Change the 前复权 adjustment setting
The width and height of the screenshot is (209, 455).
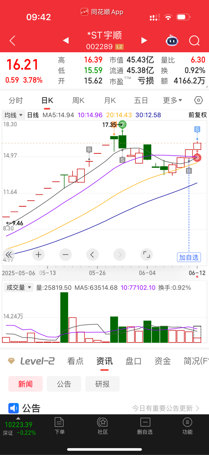click(198, 115)
